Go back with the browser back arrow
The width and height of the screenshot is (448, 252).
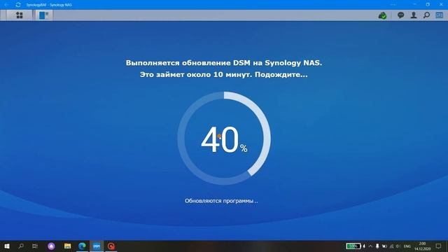[6, 5]
